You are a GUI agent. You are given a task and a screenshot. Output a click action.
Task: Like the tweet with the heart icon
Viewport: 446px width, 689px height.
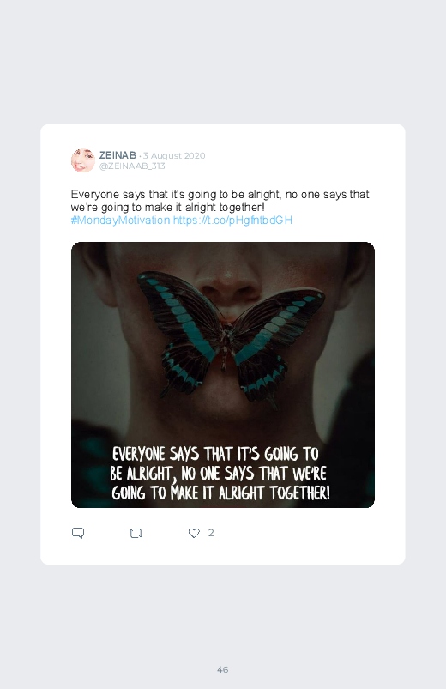click(x=194, y=533)
